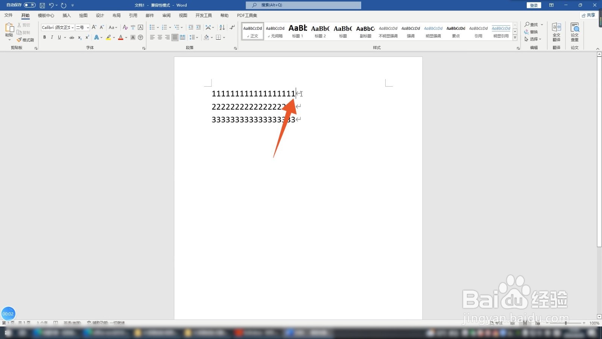Click the vertical scrollbar down arrow
Image resolution: width=602 pixels, height=339 pixels.
599,317
